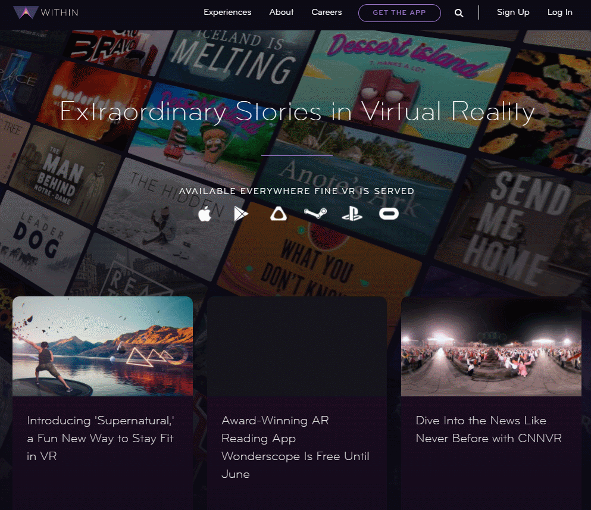Open the Careers page

(x=326, y=12)
